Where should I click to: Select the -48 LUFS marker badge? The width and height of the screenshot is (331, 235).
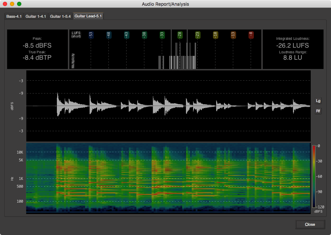coord(109,34)
